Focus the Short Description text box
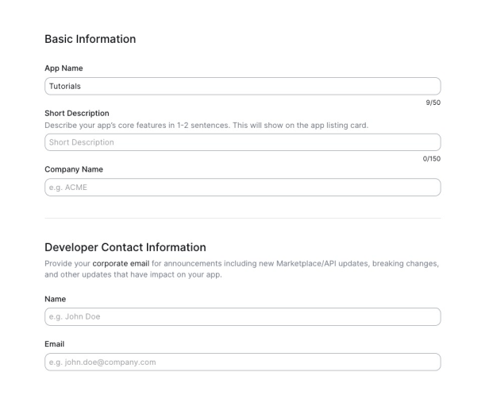The image size is (489, 407). tap(242, 142)
